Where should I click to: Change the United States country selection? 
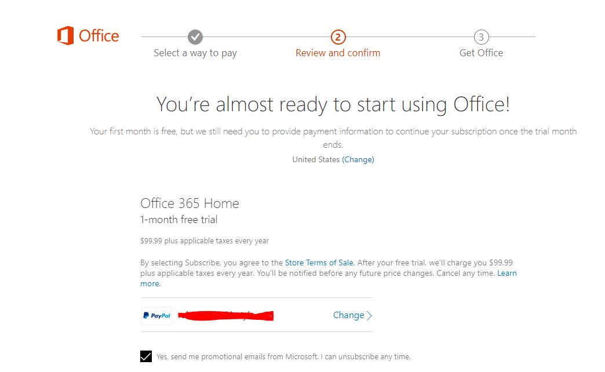(358, 160)
